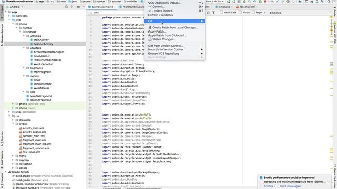
Task: Click the Git rollback undo arrow
Action: click(293, 2)
